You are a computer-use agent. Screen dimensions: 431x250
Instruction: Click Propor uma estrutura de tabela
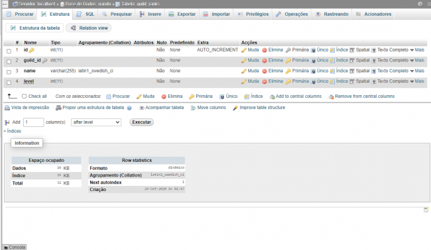tap(90, 108)
